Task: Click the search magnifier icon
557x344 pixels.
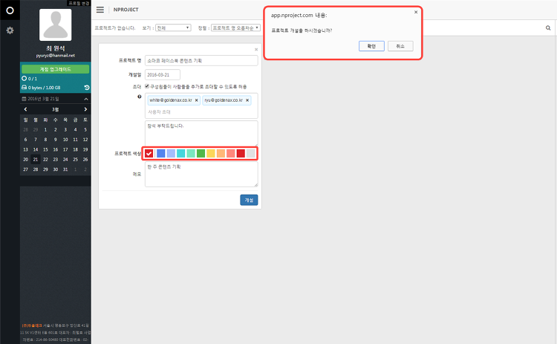Action: tap(548, 27)
